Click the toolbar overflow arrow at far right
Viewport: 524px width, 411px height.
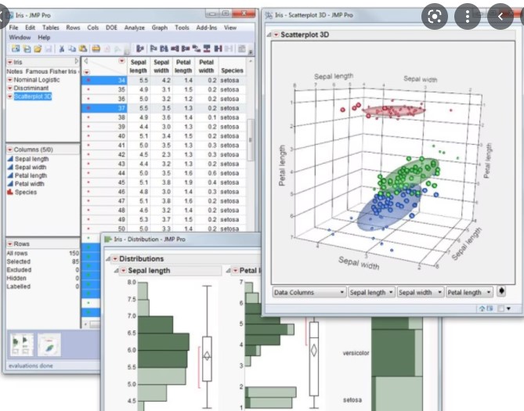[x=251, y=52]
